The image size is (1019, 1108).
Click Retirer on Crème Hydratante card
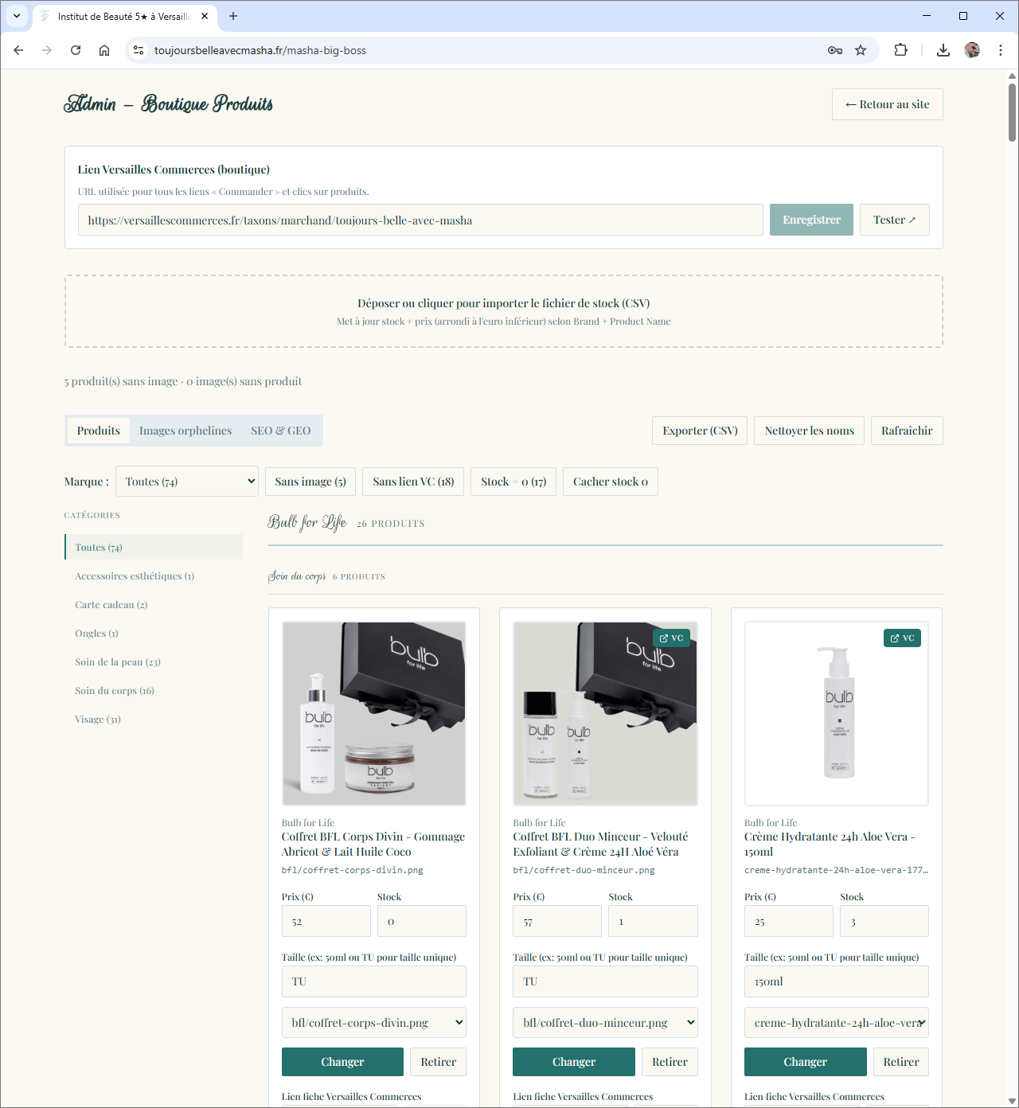pos(901,1062)
